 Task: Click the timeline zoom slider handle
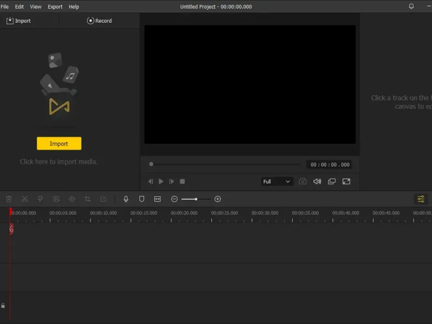[195, 199]
